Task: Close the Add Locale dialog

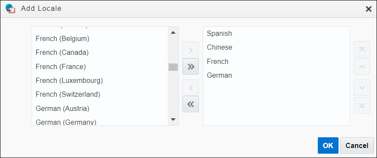Action: [x=368, y=9]
